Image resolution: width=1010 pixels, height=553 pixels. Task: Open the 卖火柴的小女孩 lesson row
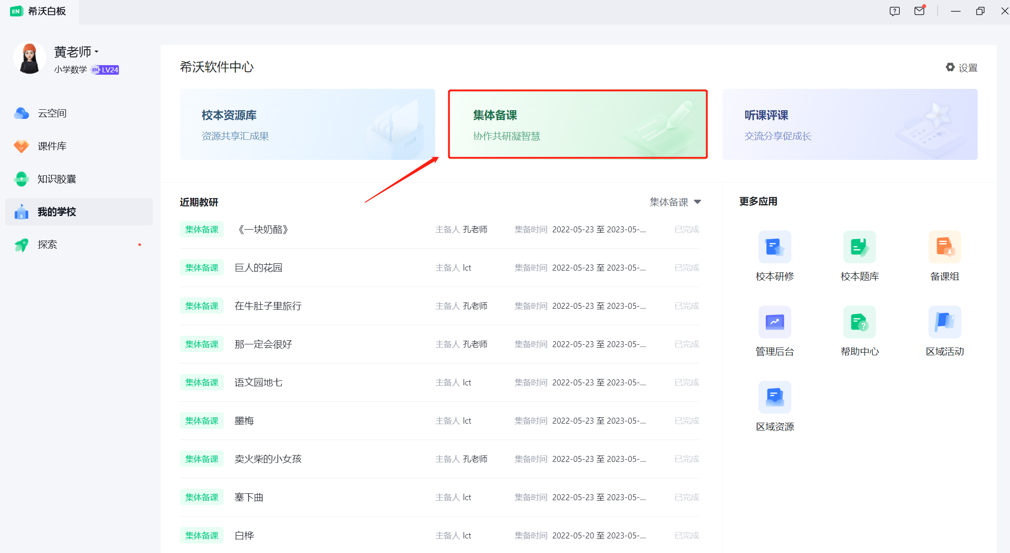click(440, 459)
